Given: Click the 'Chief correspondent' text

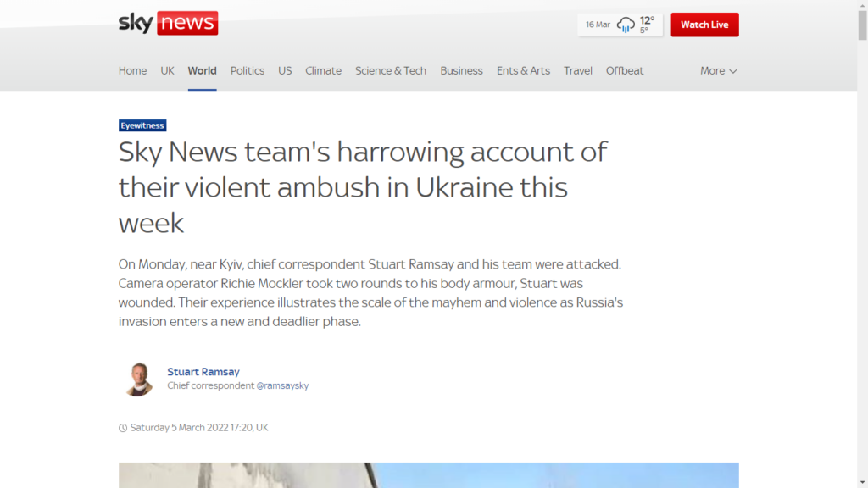Looking at the screenshot, I should (211, 385).
